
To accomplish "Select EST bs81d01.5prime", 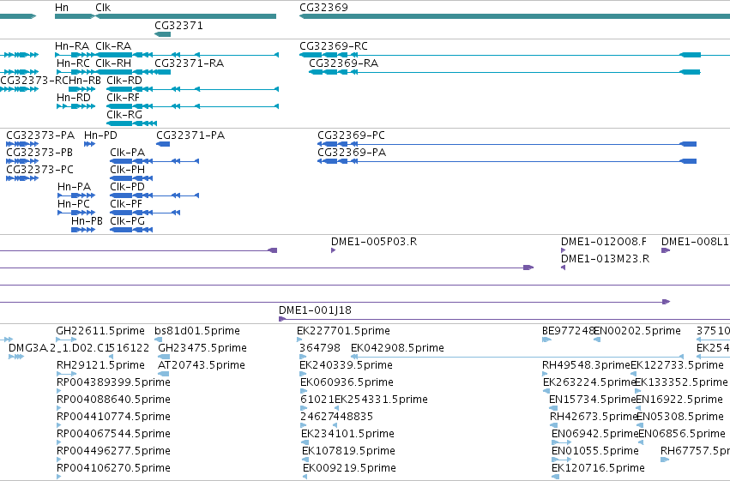I will [x=197, y=331].
